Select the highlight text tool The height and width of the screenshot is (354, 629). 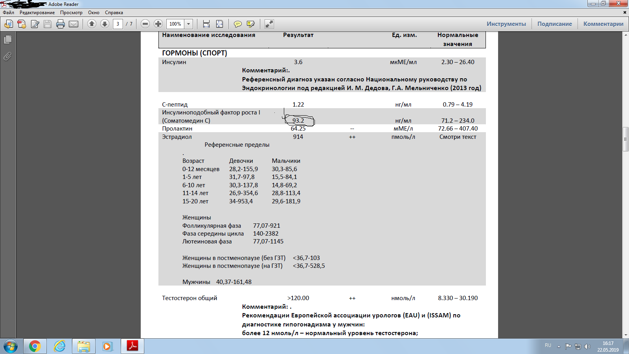click(x=250, y=24)
